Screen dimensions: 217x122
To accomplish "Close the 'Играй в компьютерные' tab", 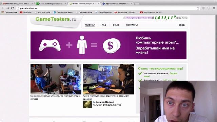I will click(x=98, y=4).
